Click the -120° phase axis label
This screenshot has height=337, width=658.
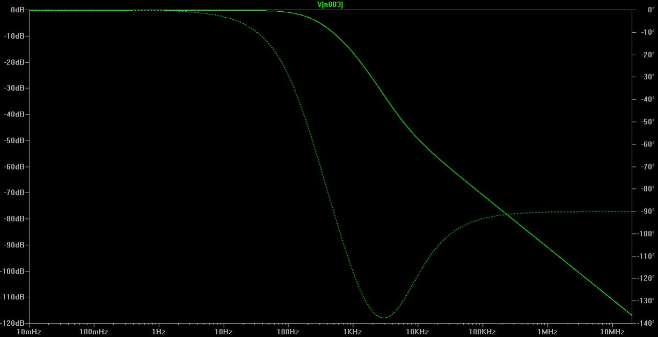pyautogui.click(x=646, y=279)
